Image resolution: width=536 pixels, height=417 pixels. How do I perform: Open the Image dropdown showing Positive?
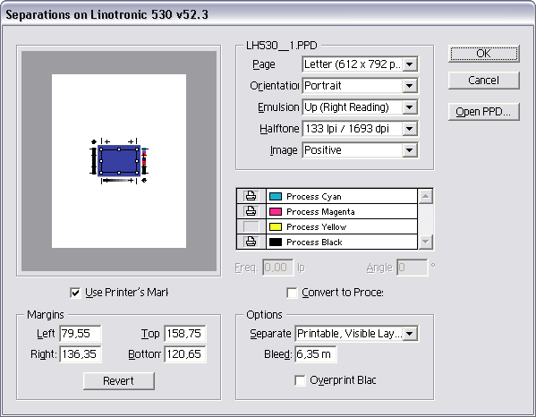(x=360, y=150)
